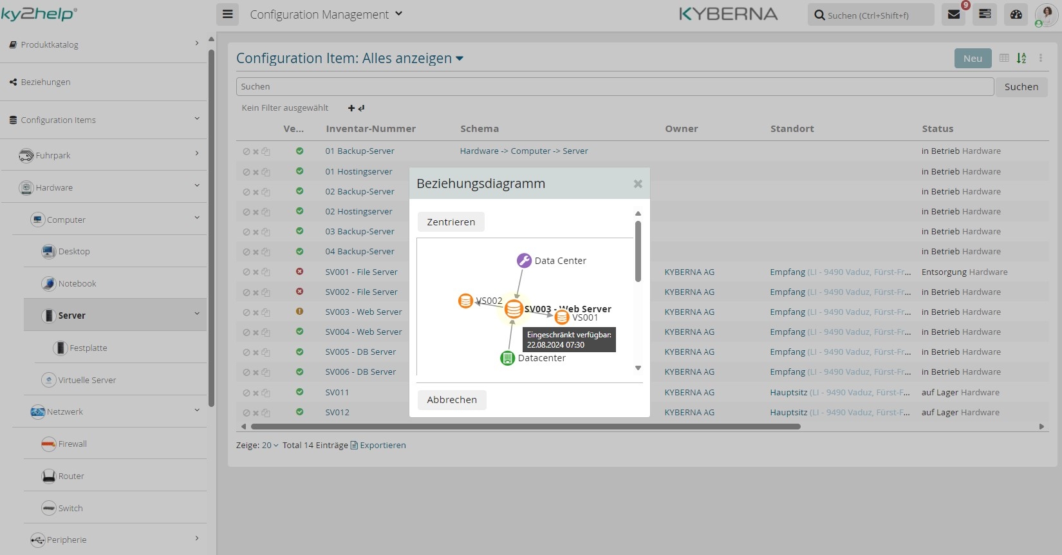Viewport: 1062px width, 555px height.
Task: Click the Neu button
Action: click(973, 59)
